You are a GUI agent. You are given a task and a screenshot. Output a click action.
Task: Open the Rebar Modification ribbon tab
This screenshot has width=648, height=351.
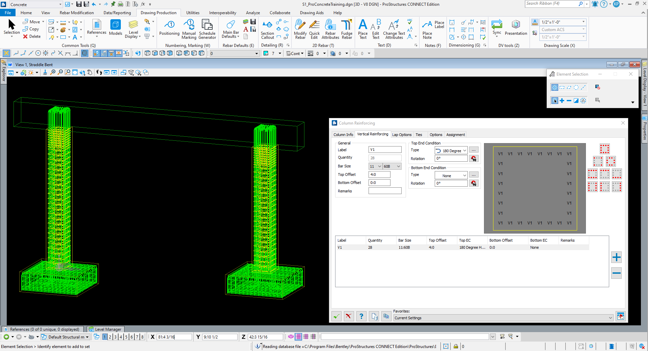click(x=77, y=13)
